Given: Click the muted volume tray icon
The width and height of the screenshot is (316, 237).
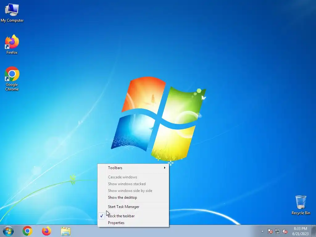Looking at the screenshot, I should 285,231.
